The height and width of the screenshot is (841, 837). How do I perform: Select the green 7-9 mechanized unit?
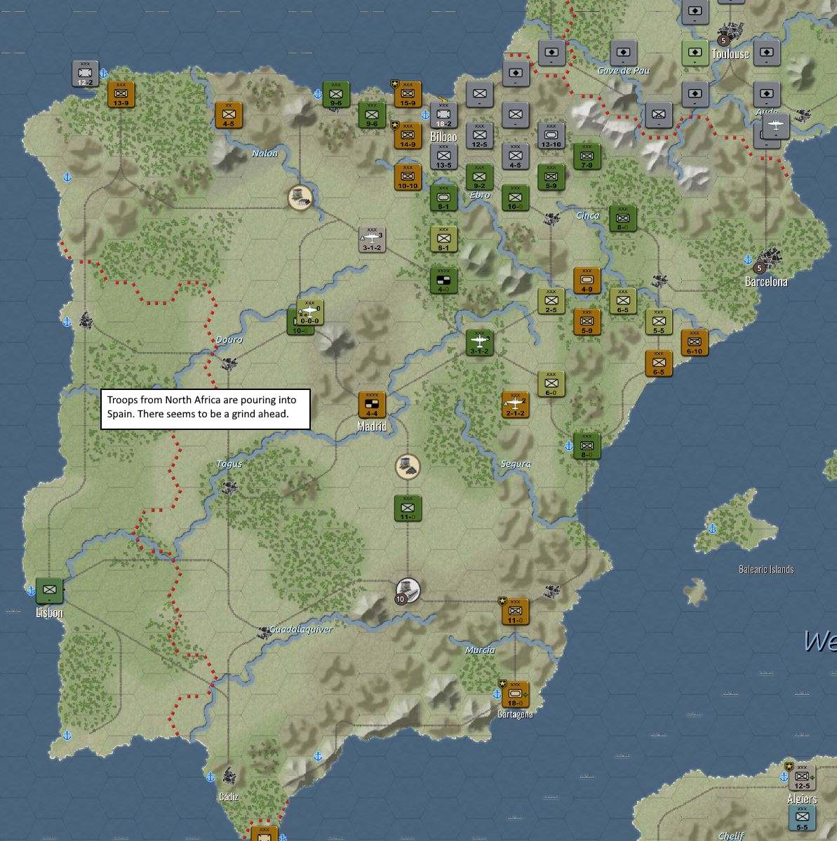pos(587,156)
